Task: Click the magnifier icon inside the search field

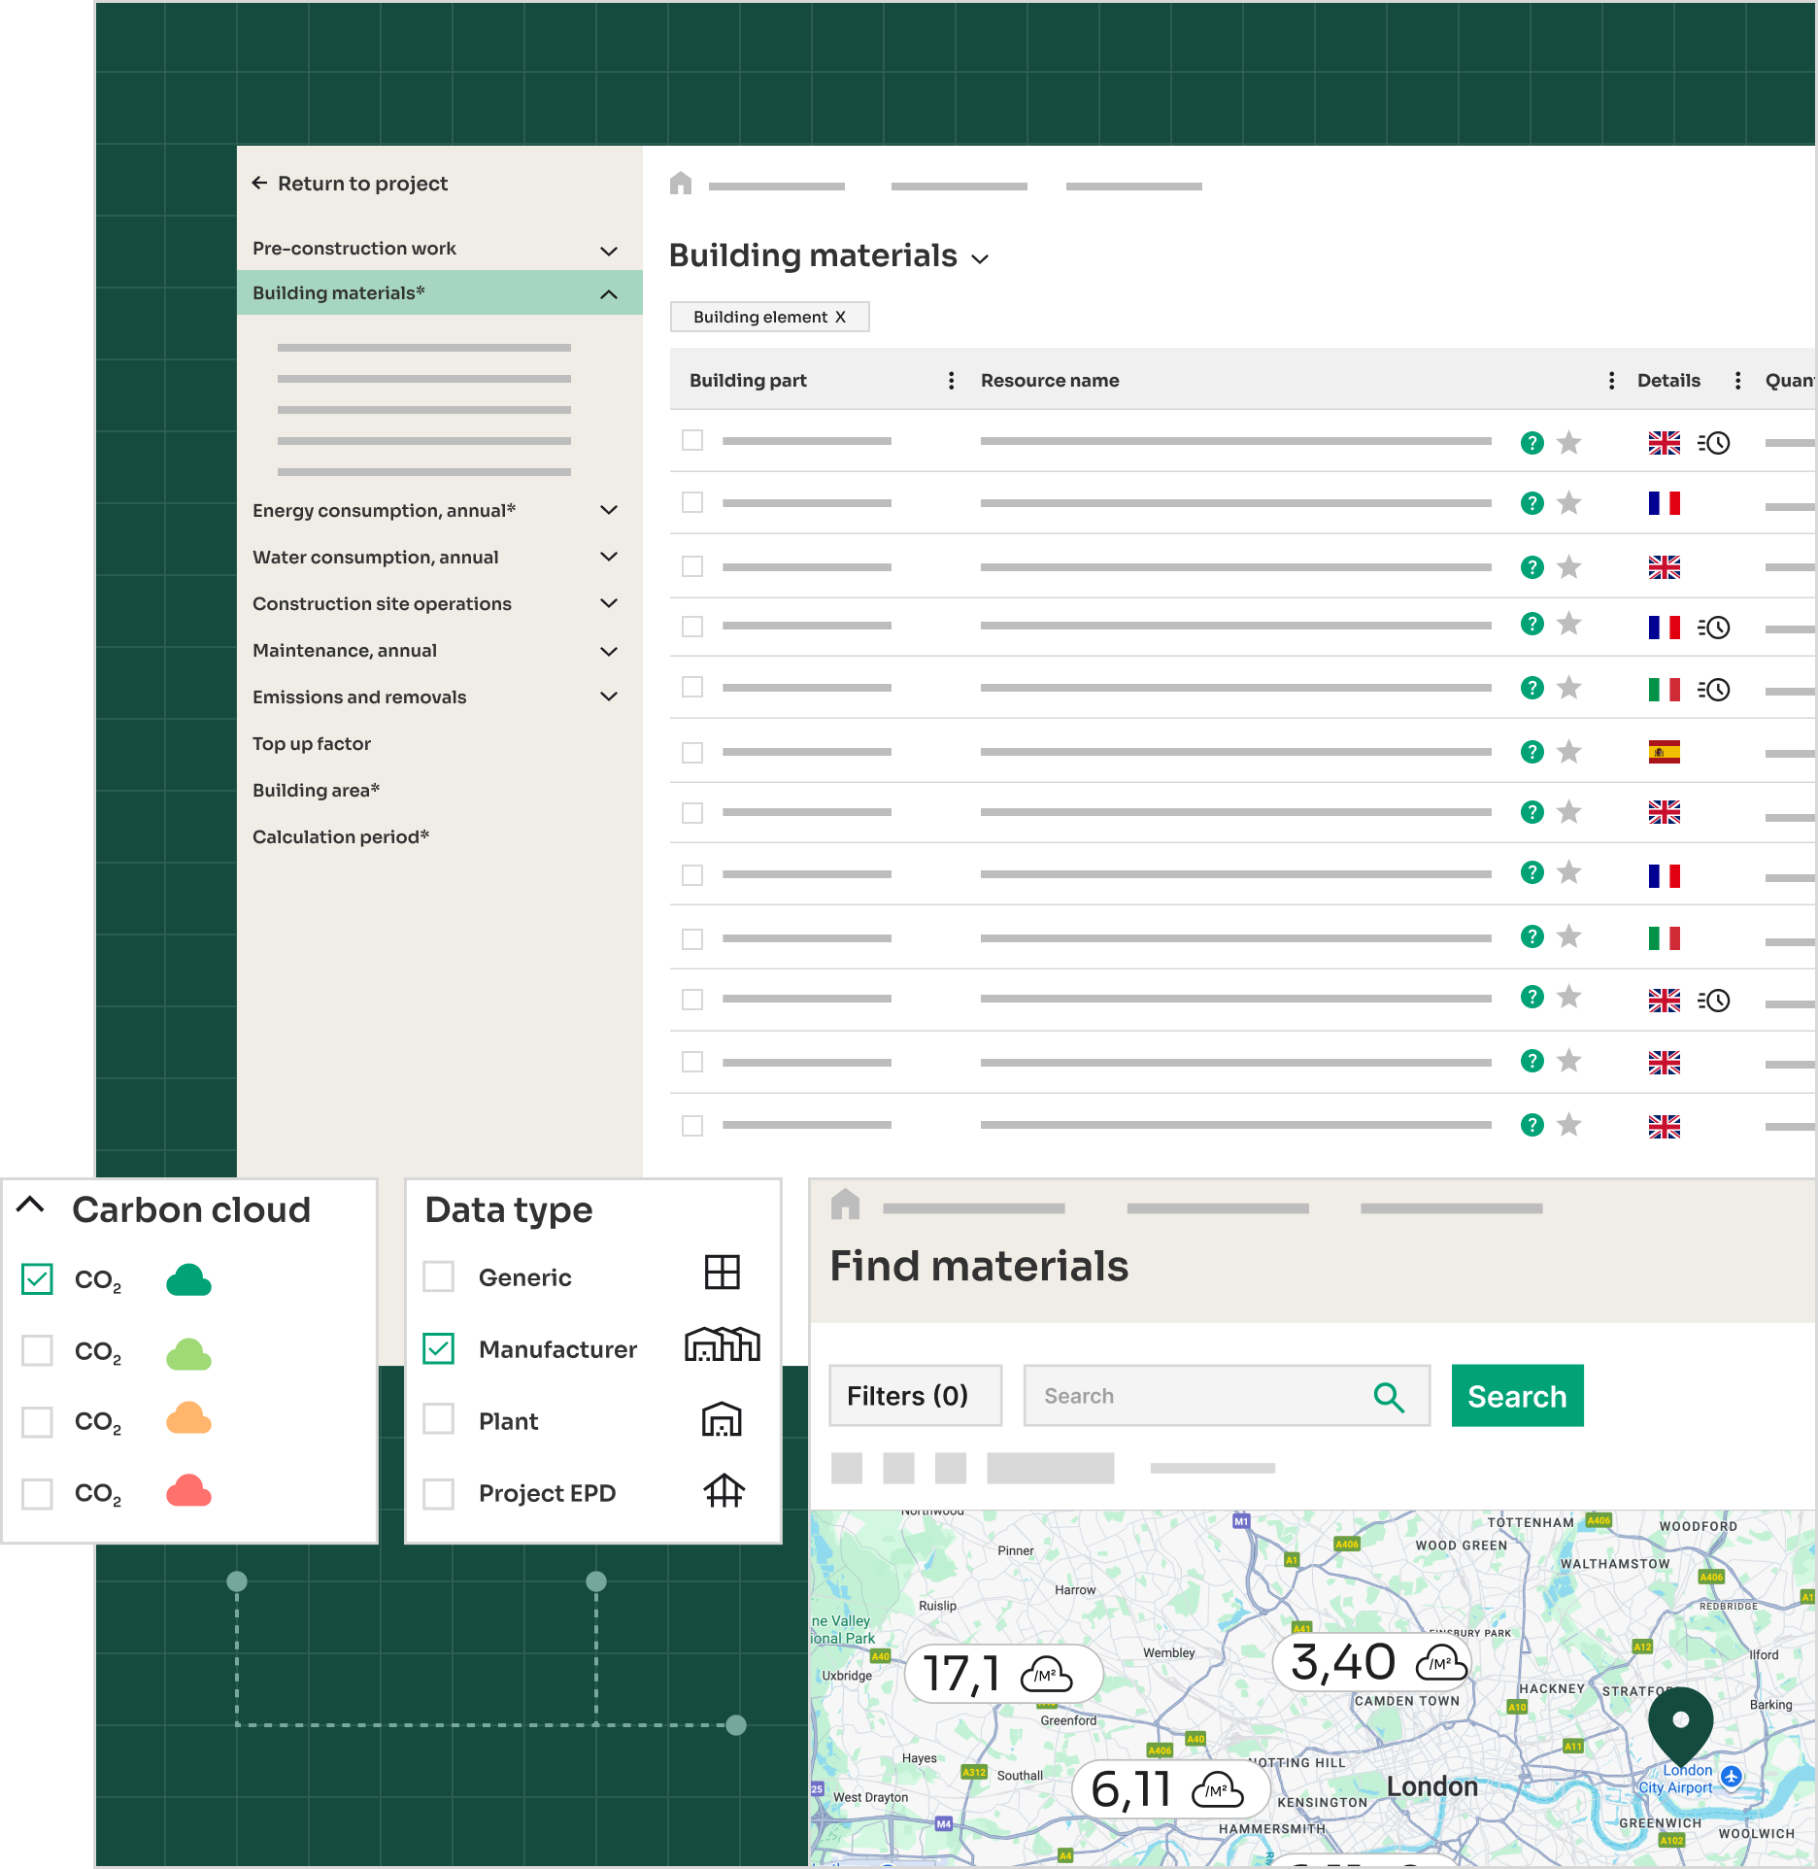Action: click(x=1389, y=1397)
